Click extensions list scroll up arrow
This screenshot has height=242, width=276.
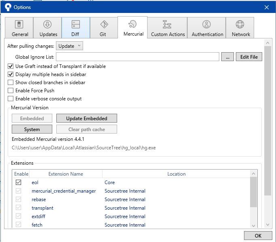click(253, 174)
